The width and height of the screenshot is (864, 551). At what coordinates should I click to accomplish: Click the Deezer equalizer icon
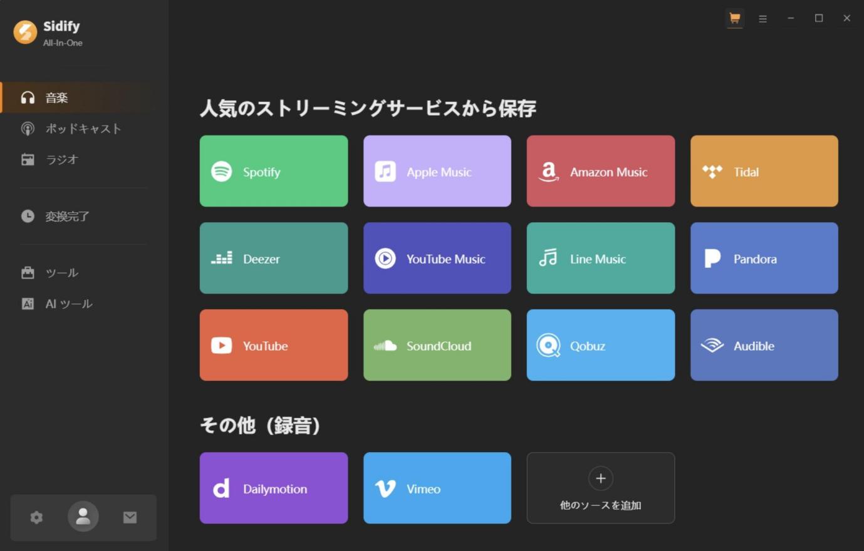pyautogui.click(x=222, y=258)
